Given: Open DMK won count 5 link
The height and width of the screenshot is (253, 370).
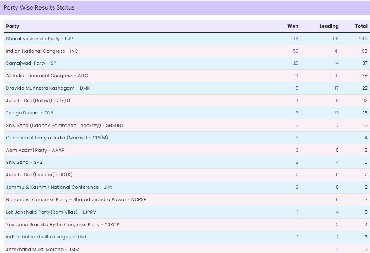Looking at the screenshot, I should coord(297,88).
